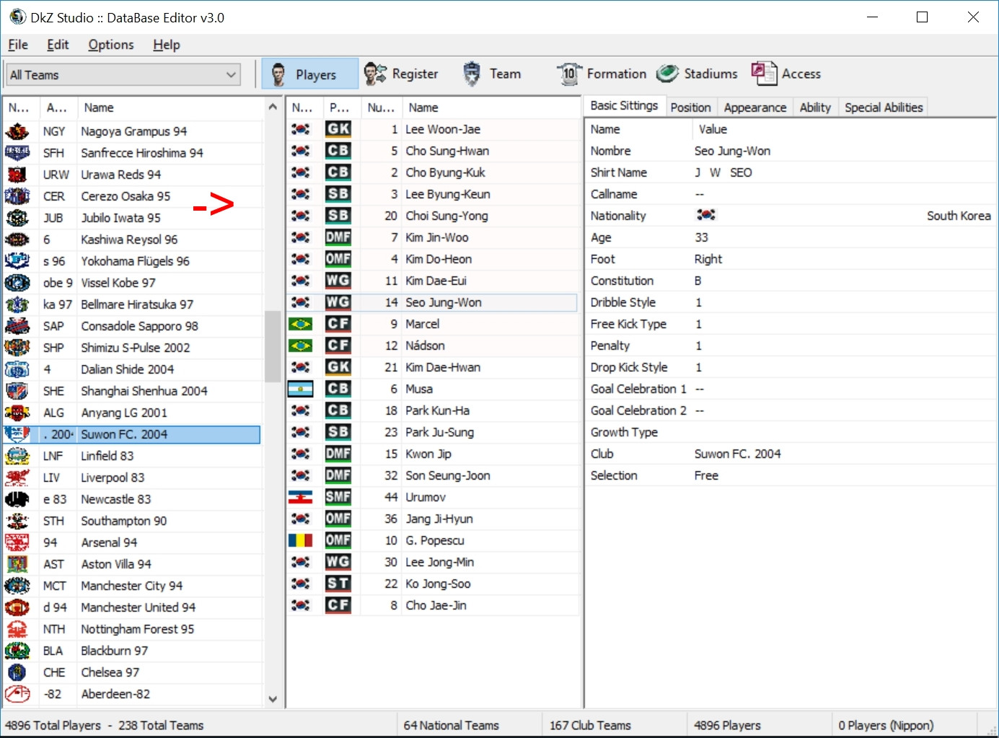The image size is (999, 738).
Task: Switch to the Appearance tab
Action: [x=755, y=107]
